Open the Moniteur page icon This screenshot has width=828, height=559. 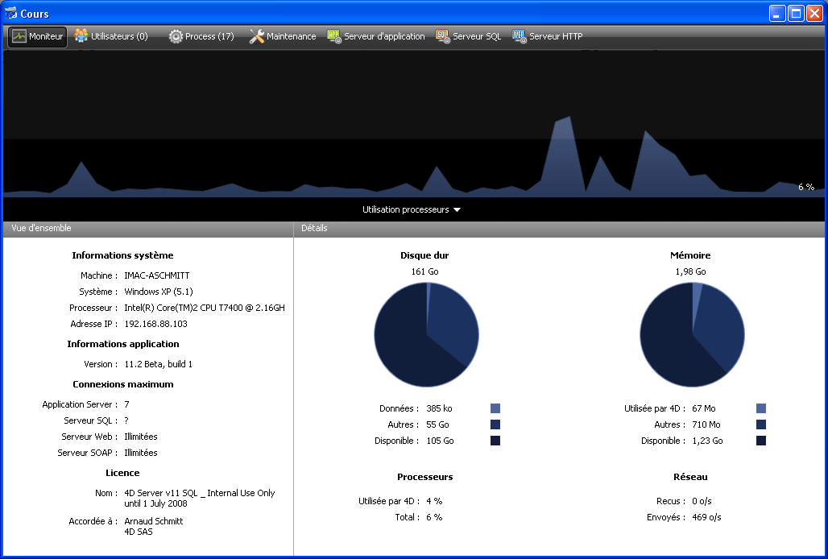pos(19,36)
